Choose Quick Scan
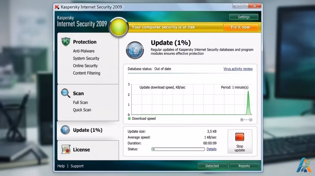 tap(82, 110)
